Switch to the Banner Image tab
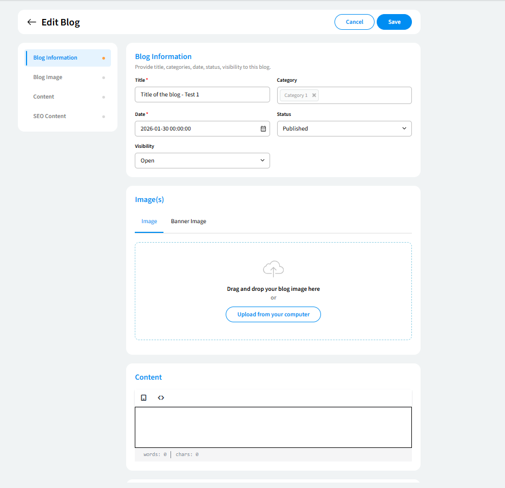 pyautogui.click(x=188, y=222)
